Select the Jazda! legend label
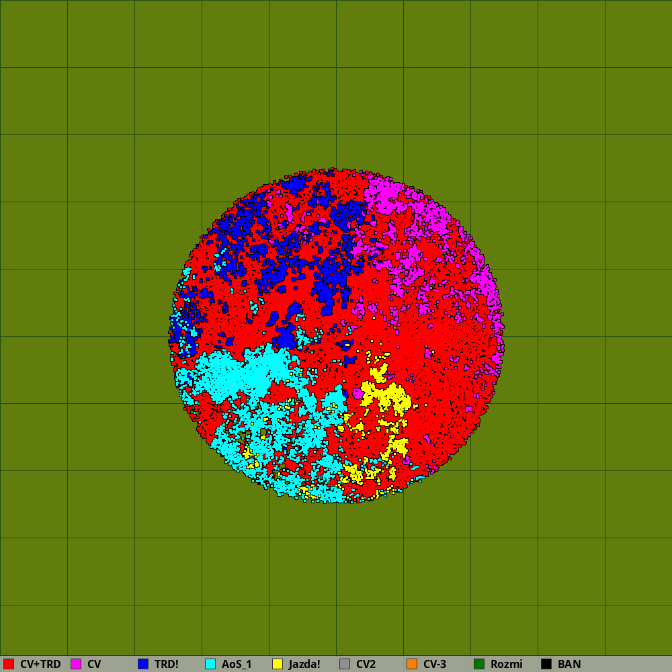This screenshot has width=672, height=672. [304, 664]
